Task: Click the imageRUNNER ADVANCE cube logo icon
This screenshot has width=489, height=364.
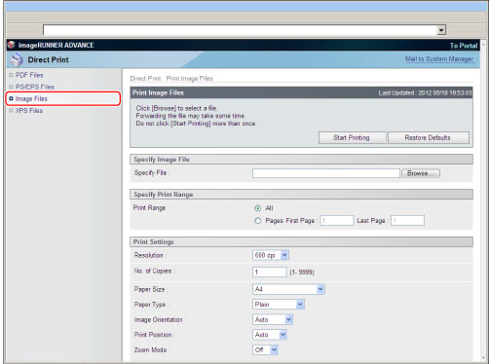Action: click(x=12, y=45)
